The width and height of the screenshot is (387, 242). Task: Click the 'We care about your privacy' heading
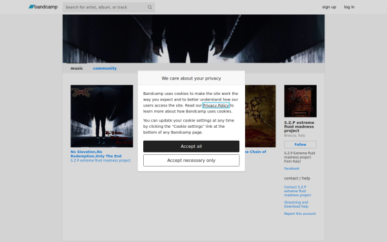point(192,78)
